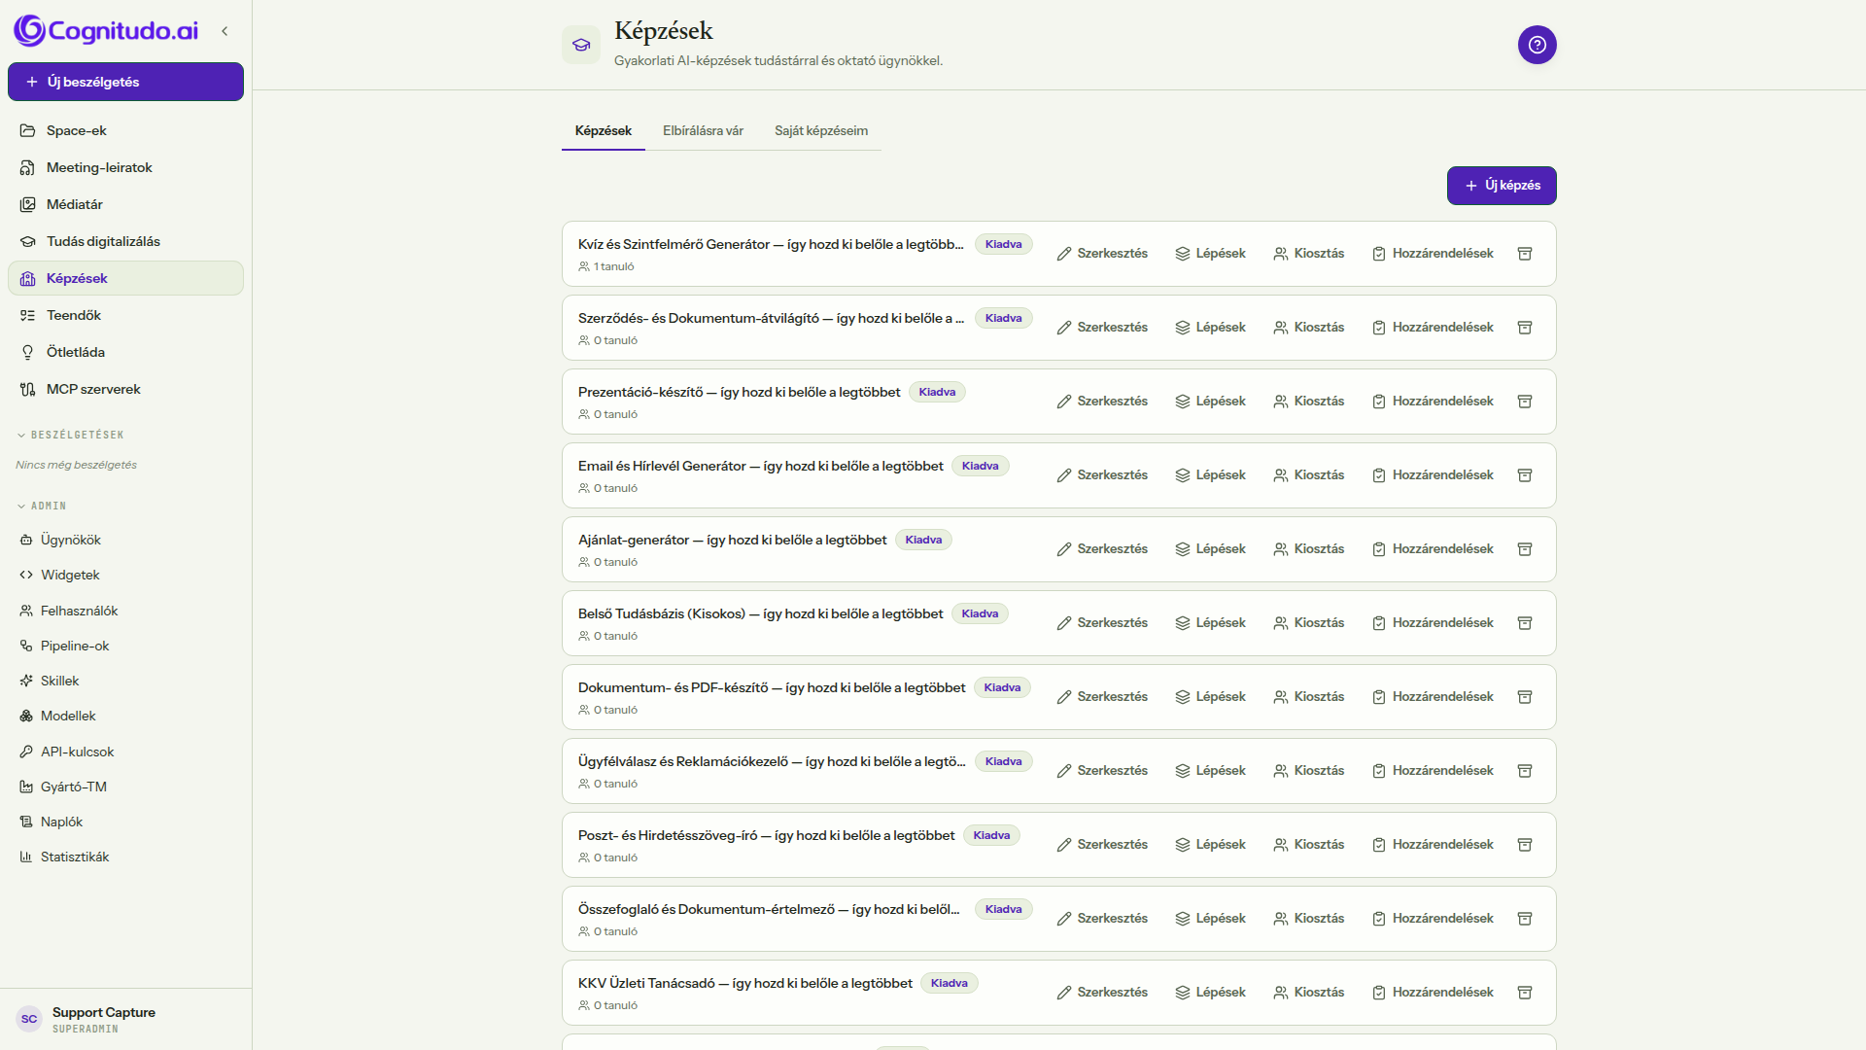Switch to the Saját képzéseim tab
This screenshot has width=1866, height=1050.
[x=821, y=130]
